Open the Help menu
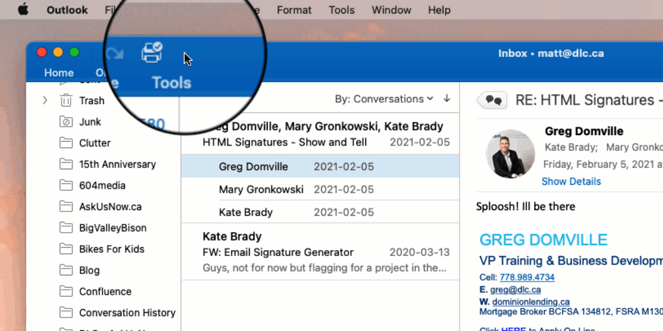The width and height of the screenshot is (663, 331). [439, 10]
